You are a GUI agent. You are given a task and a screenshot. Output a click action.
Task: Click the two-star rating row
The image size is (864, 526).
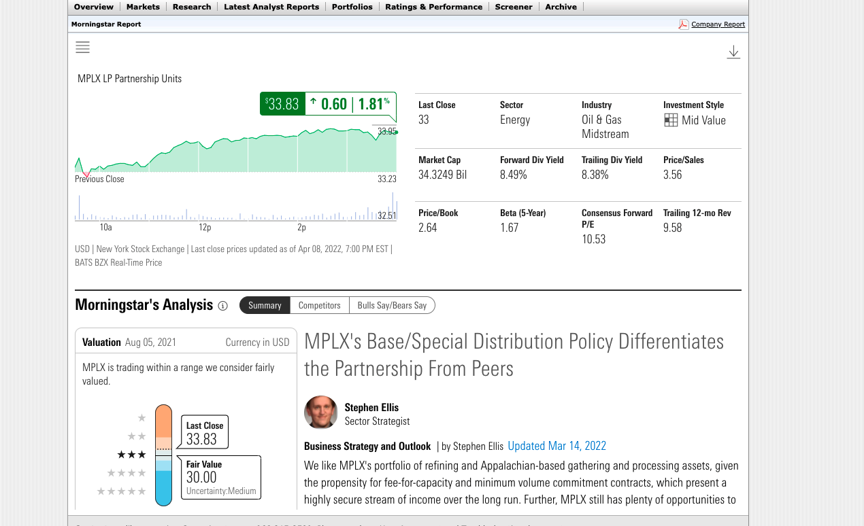(137, 436)
